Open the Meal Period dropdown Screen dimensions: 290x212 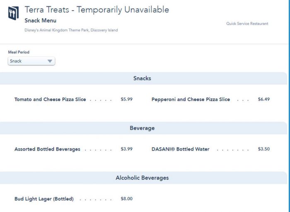[31, 61]
